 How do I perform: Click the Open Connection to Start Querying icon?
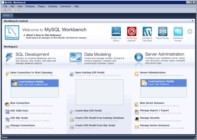(x=8, y=74)
